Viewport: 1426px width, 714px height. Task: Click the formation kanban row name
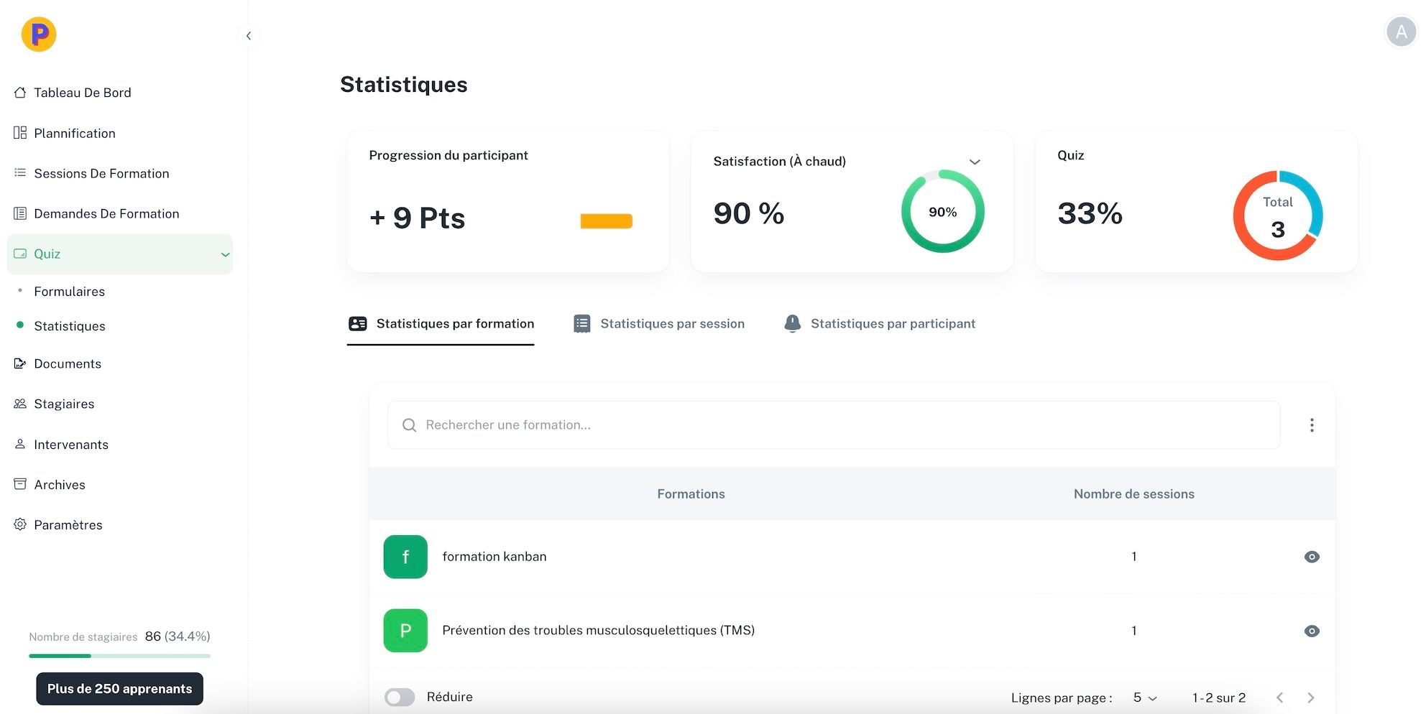coord(494,557)
